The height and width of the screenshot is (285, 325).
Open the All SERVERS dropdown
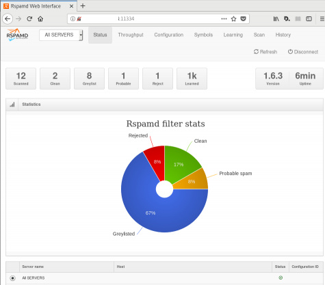coord(61,35)
